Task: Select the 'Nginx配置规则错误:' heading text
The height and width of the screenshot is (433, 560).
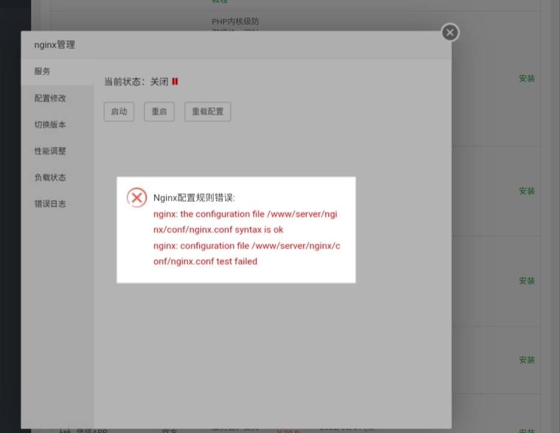Action: click(194, 198)
